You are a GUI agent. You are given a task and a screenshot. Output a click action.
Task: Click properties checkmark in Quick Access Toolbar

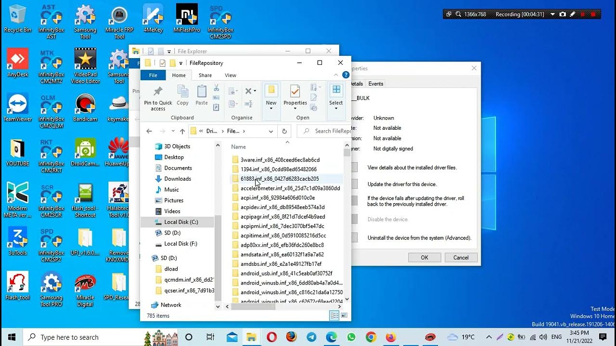click(162, 63)
